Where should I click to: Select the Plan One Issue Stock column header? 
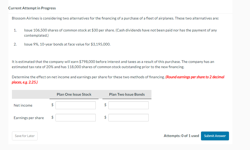74,94
